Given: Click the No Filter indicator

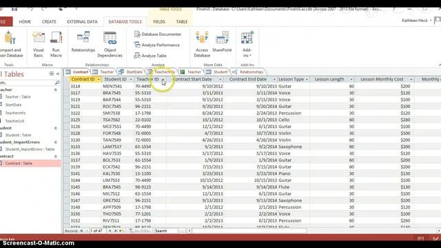Looking at the screenshot, I should pyautogui.click(x=139, y=231).
